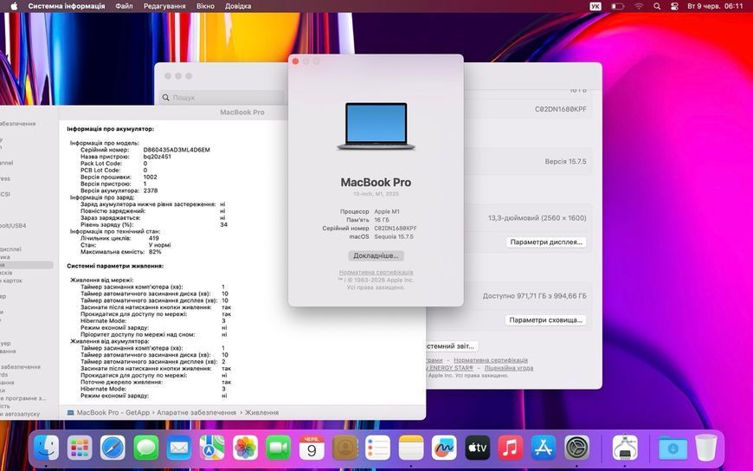753x471 pixels.
Task: Open the Вікно menu
Action: [205, 6]
